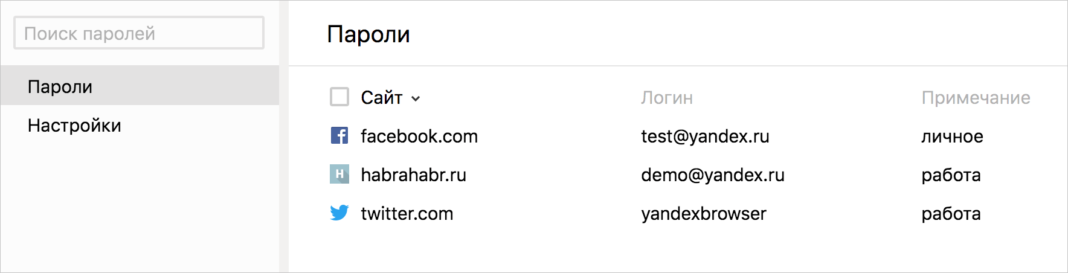
Task: Click the Facebook site icon
Action: point(339,136)
